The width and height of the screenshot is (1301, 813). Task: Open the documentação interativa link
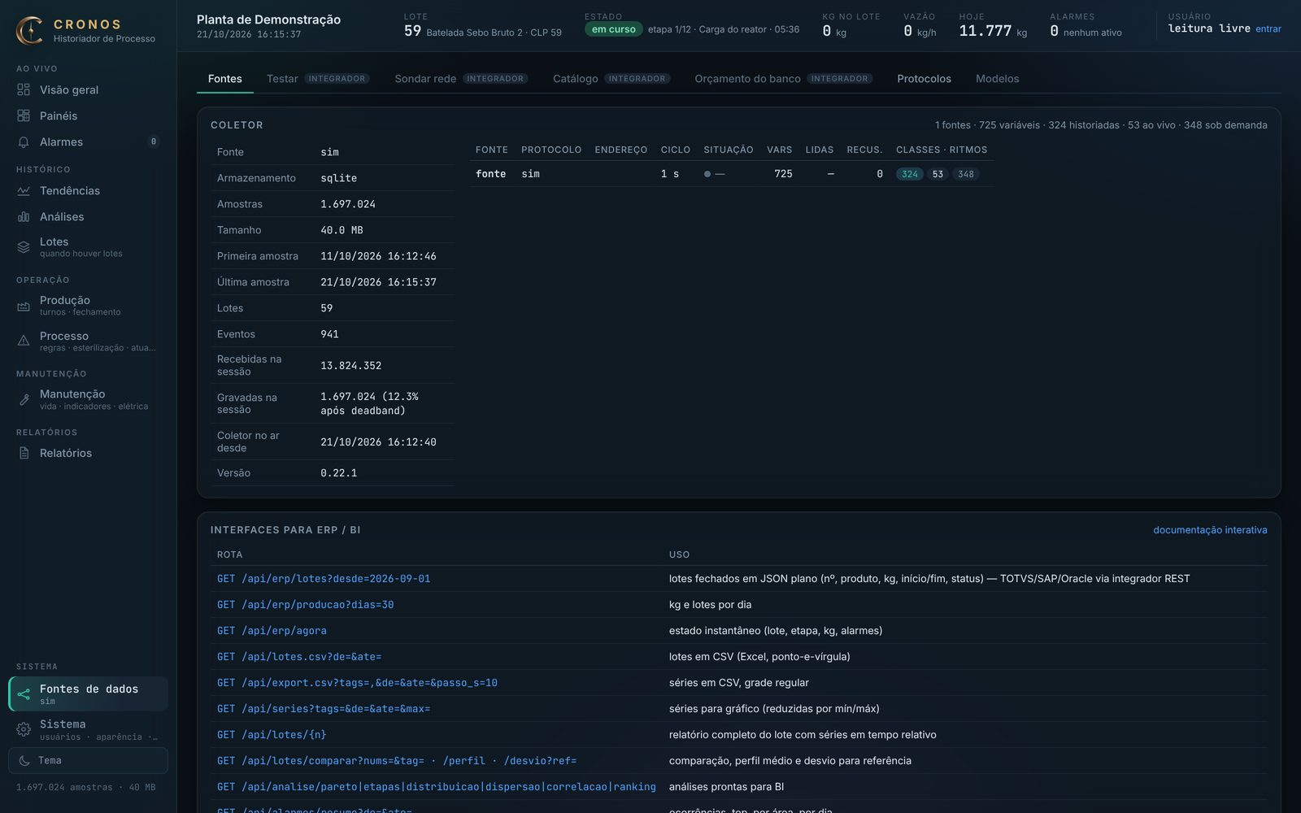click(1210, 530)
